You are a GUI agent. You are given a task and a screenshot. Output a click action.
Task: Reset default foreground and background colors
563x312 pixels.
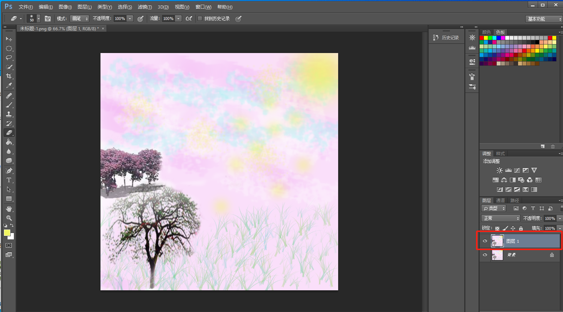5,226
